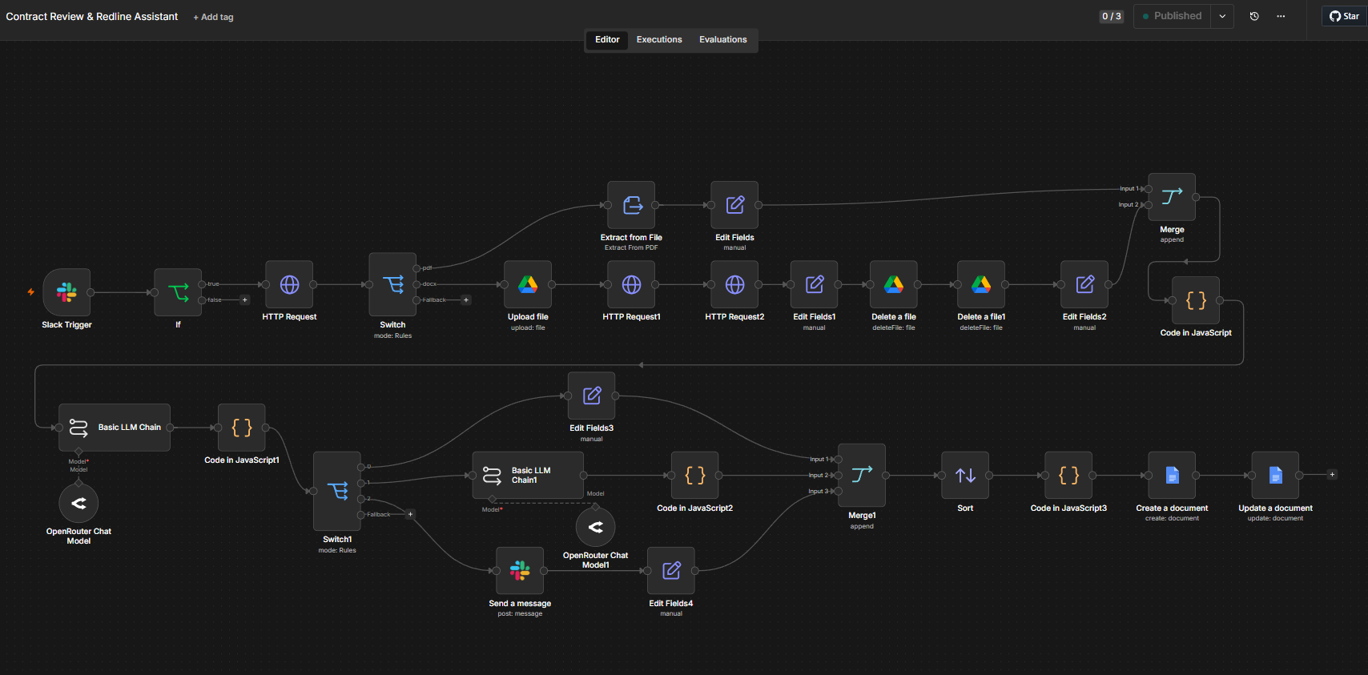Click the GitHub Star button
Screen dimensions: 1368x675
pyautogui.click(x=1344, y=16)
